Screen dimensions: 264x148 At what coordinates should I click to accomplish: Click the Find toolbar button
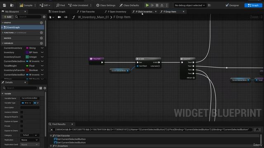(x=61, y=5)
